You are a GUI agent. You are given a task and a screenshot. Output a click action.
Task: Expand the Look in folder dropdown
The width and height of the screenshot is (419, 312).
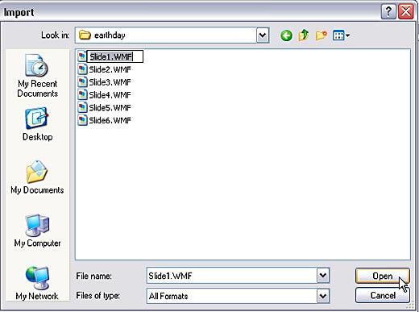click(263, 35)
